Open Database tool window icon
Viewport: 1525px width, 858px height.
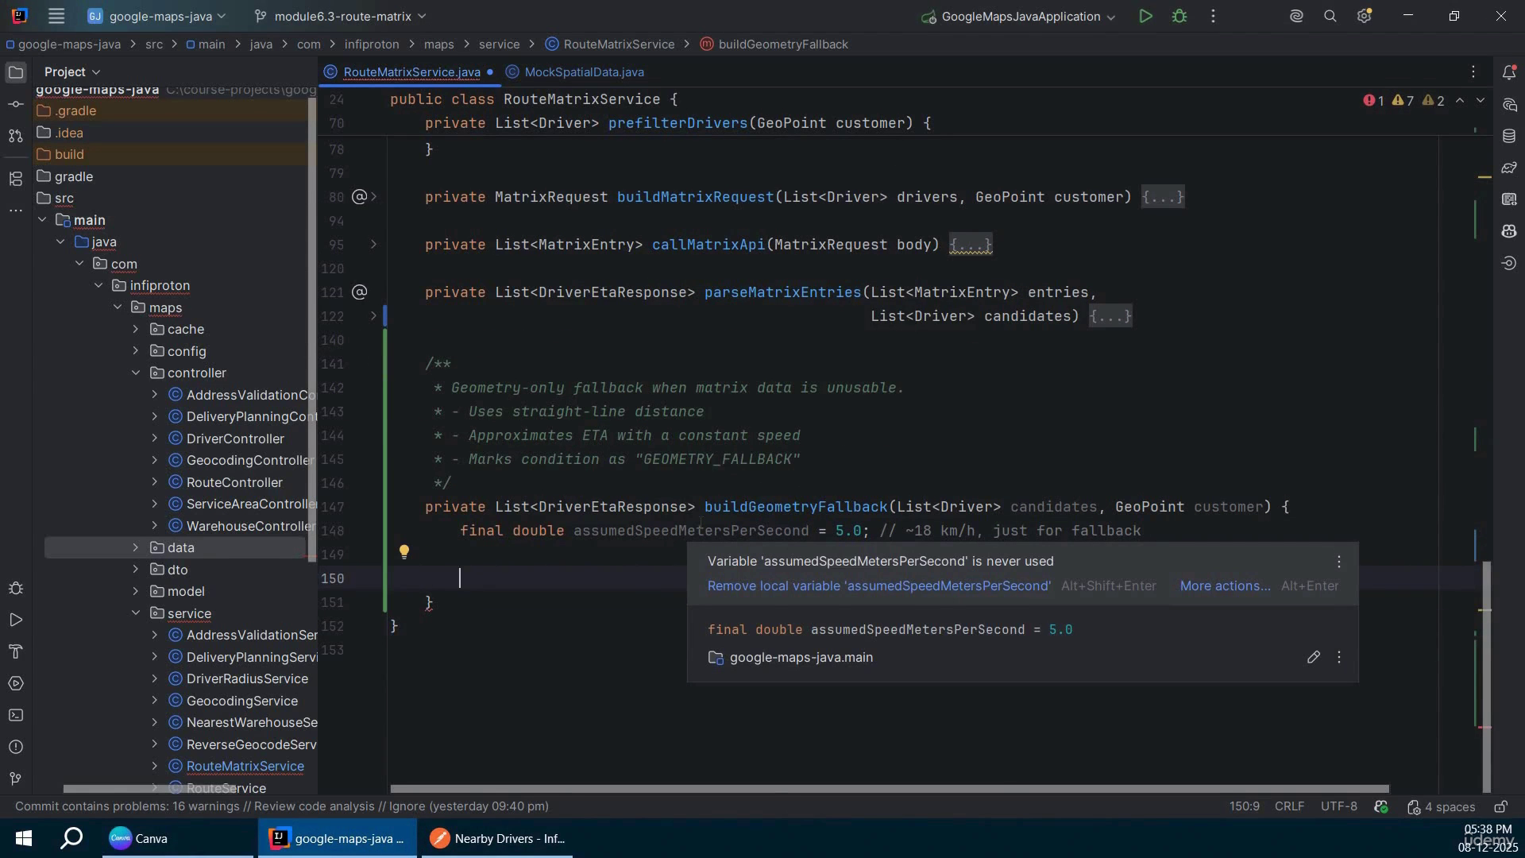point(1509,136)
